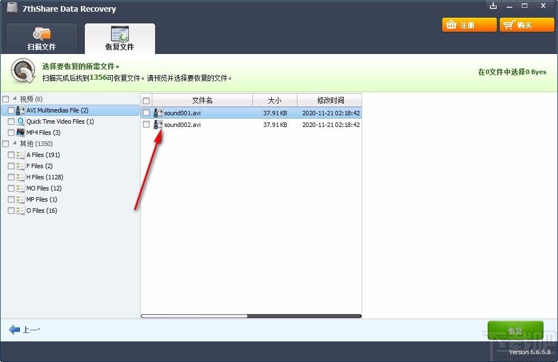The image size is (558, 362).
Task: Click the back arrow icon at bottom left
Action: [15, 330]
